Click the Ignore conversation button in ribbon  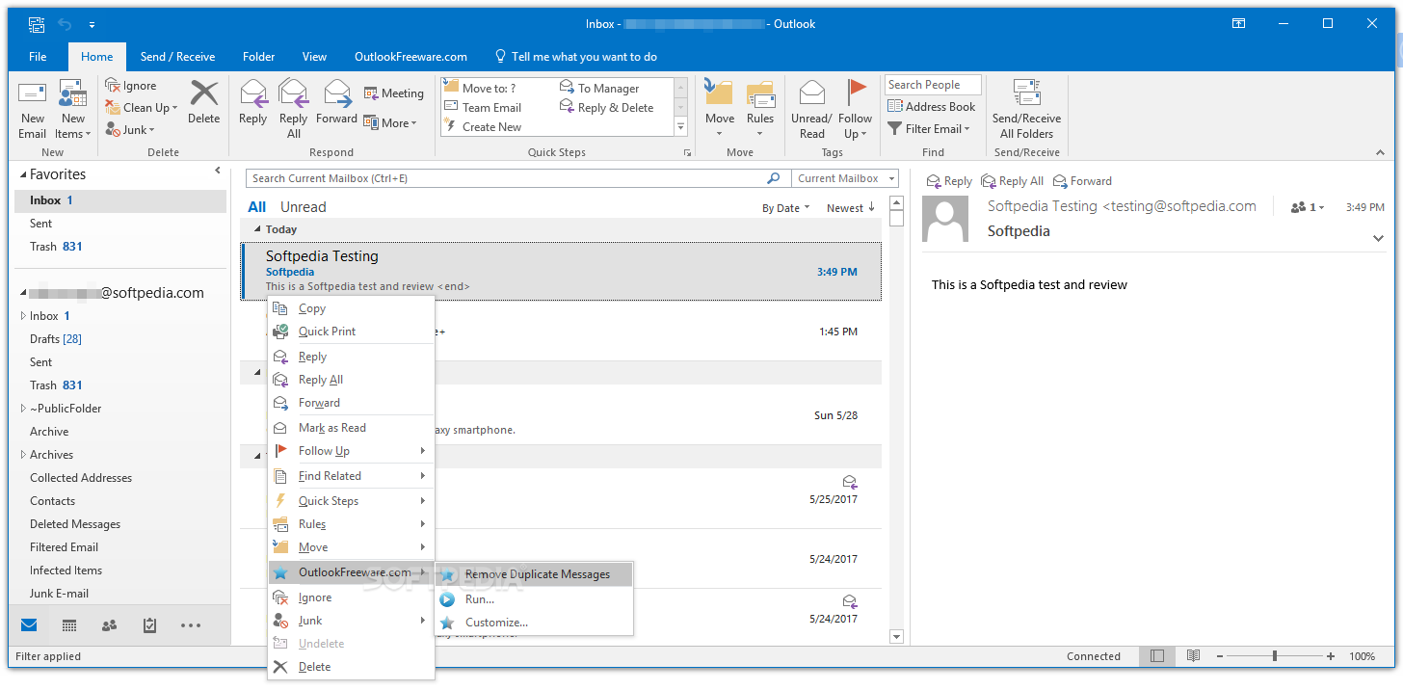(131, 86)
